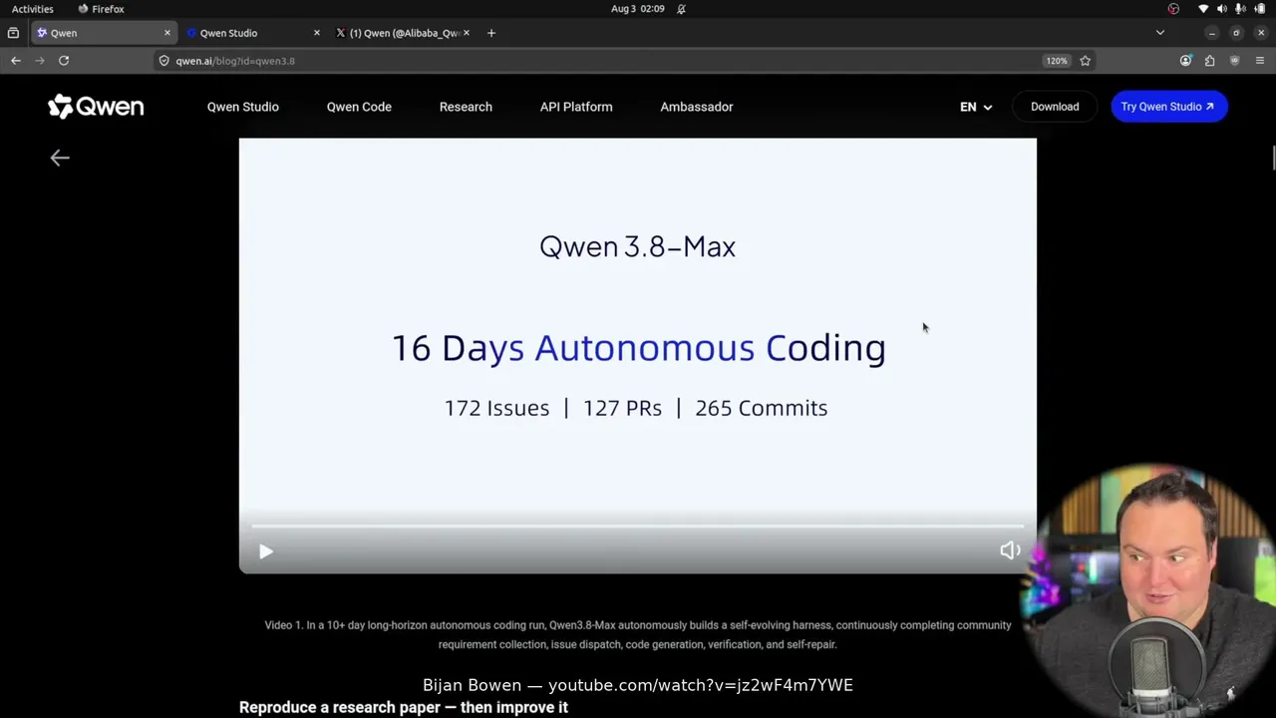Image resolution: width=1276 pixels, height=718 pixels.
Task: Bookmark this page with the star
Action: 1086,61
